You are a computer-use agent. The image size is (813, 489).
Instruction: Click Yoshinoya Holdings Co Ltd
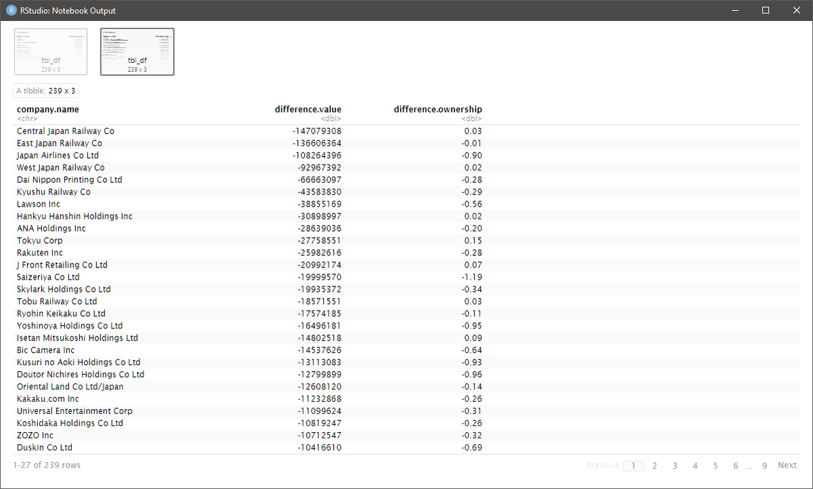click(x=70, y=326)
